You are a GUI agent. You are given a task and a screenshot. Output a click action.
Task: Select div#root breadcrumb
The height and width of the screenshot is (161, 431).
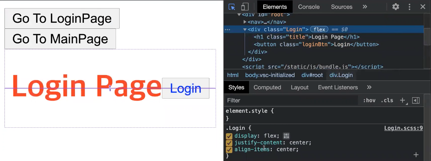[x=312, y=75]
